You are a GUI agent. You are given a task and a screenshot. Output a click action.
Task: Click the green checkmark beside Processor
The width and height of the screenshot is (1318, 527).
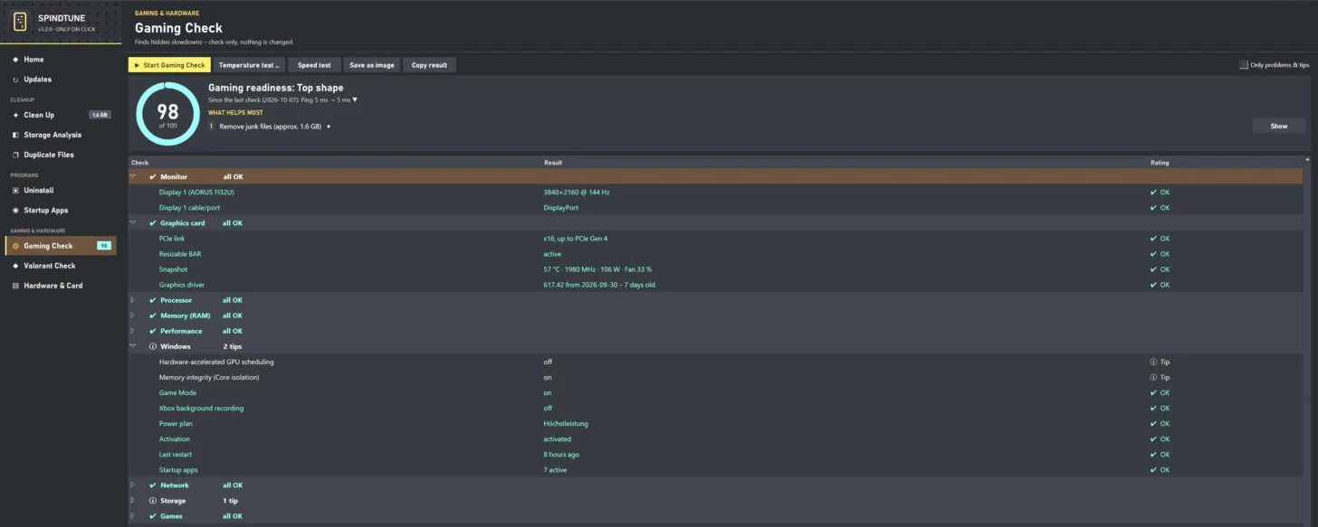coord(152,300)
